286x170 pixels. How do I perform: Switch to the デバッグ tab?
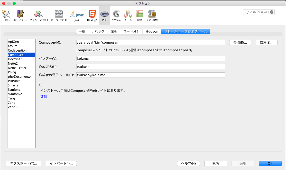pyautogui.click(x=98, y=31)
